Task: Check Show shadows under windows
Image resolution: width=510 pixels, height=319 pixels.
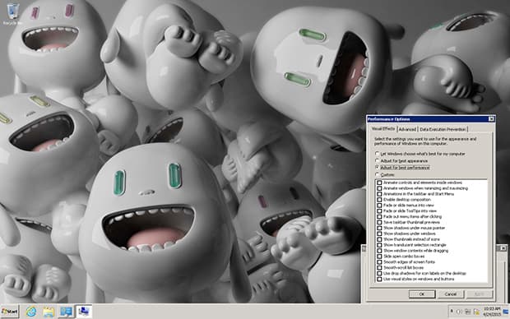Action: [379, 233]
